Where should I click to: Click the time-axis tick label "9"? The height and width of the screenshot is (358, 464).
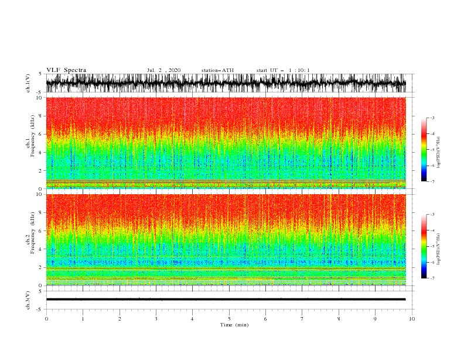tap(375, 319)
